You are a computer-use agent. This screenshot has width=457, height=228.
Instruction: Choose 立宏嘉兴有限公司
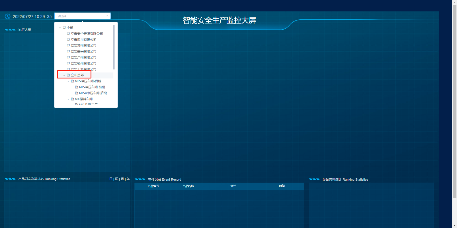point(84,51)
